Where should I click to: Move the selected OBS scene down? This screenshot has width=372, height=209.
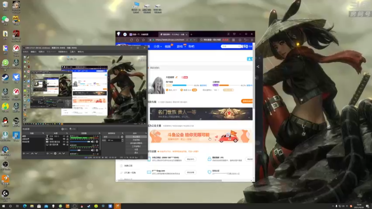click(x=36, y=154)
